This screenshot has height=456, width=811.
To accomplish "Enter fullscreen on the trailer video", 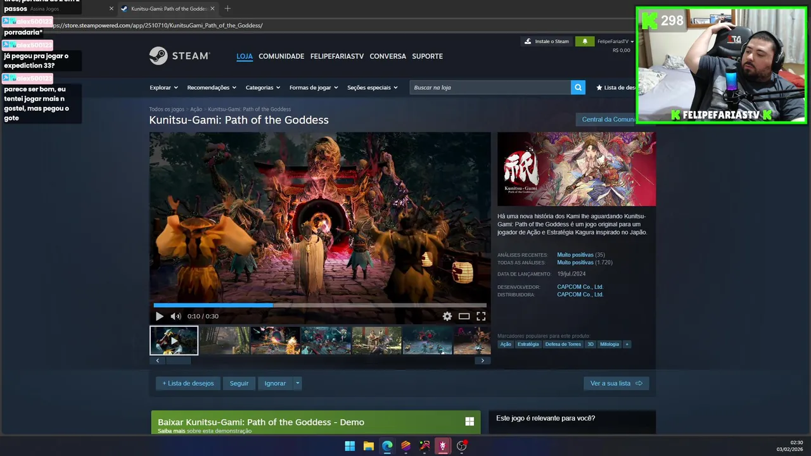I will (x=481, y=316).
